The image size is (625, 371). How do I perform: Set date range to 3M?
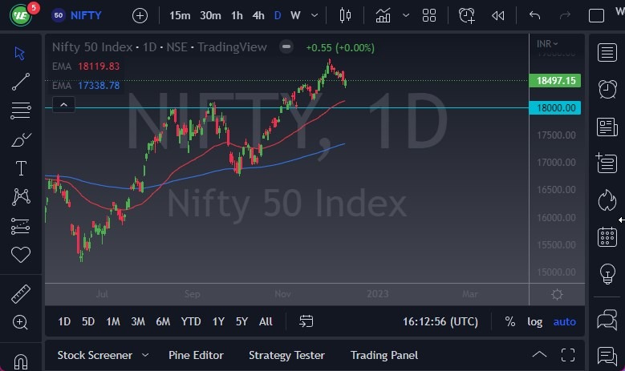pos(138,321)
